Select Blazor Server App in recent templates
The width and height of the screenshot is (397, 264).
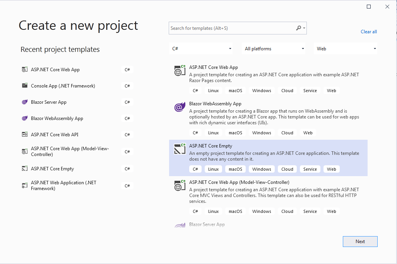coord(77,102)
